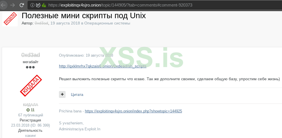282x138 pixels.
Task: Inspect the green padlock security icon
Action: (44, 5)
